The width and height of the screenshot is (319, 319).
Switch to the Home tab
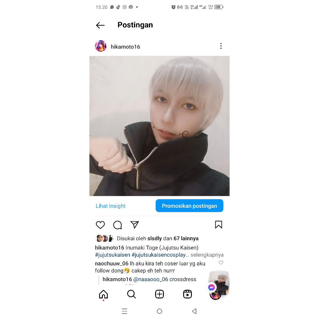pos(103,294)
